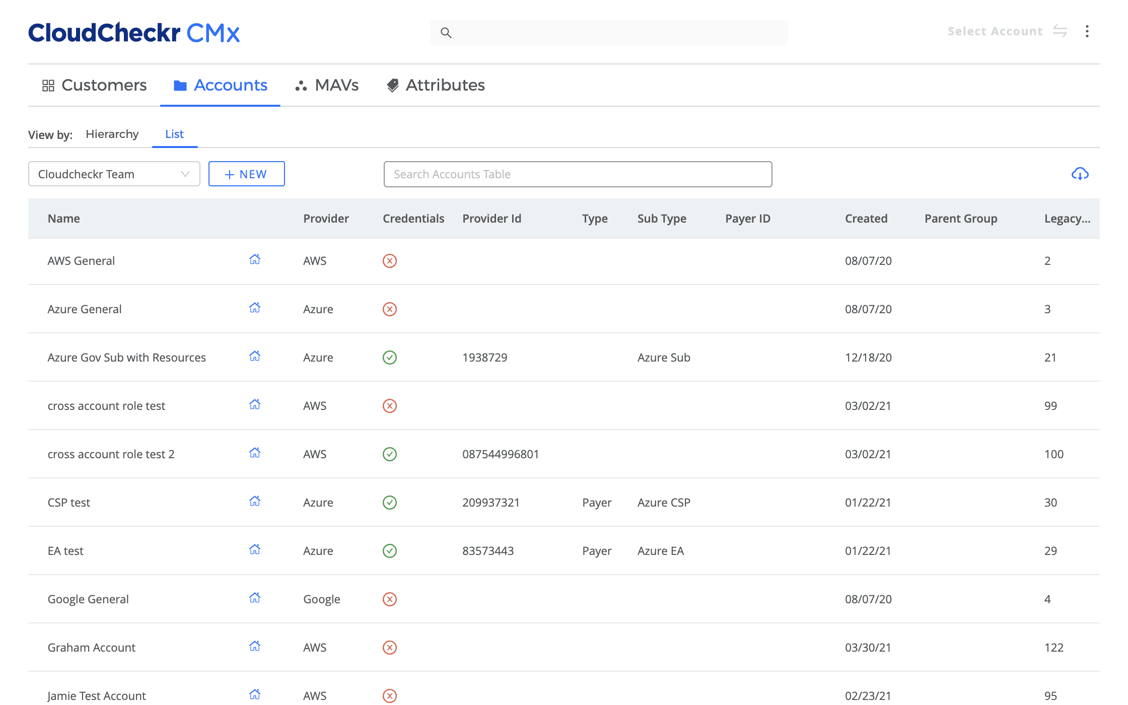Switch view to Hierarchy
The width and height of the screenshot is (1128, 705).
(x=112, y=134)
